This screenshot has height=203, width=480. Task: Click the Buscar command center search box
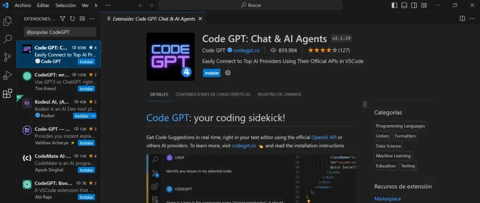pyautogui.click(x=250, y=5)
